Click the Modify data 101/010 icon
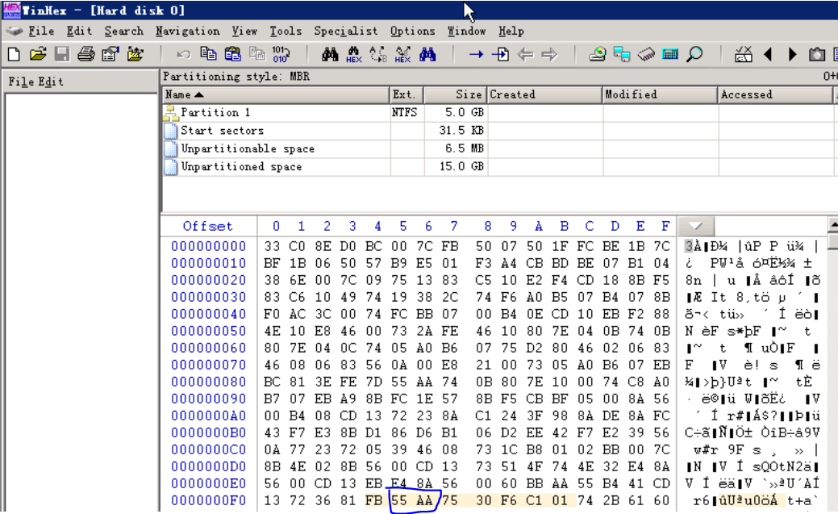838x514 pixels. click(x=281, y=54)
